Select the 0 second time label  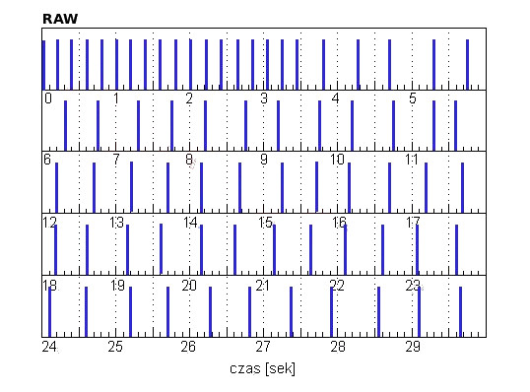tap(48, 98)
